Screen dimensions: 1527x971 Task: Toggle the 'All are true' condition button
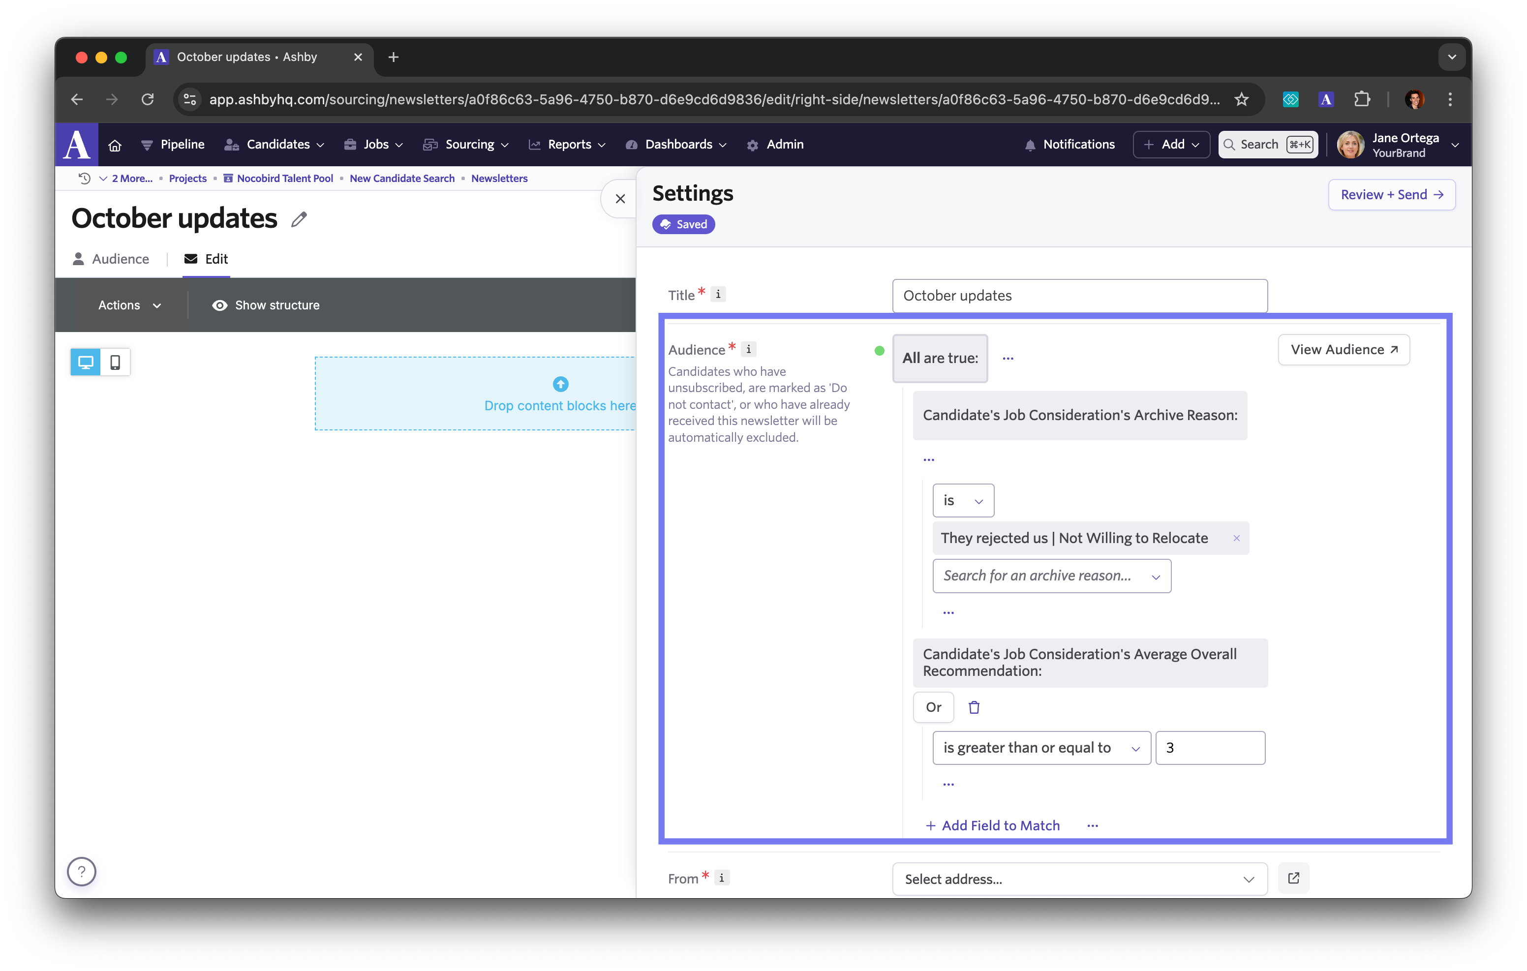[940, 358]
